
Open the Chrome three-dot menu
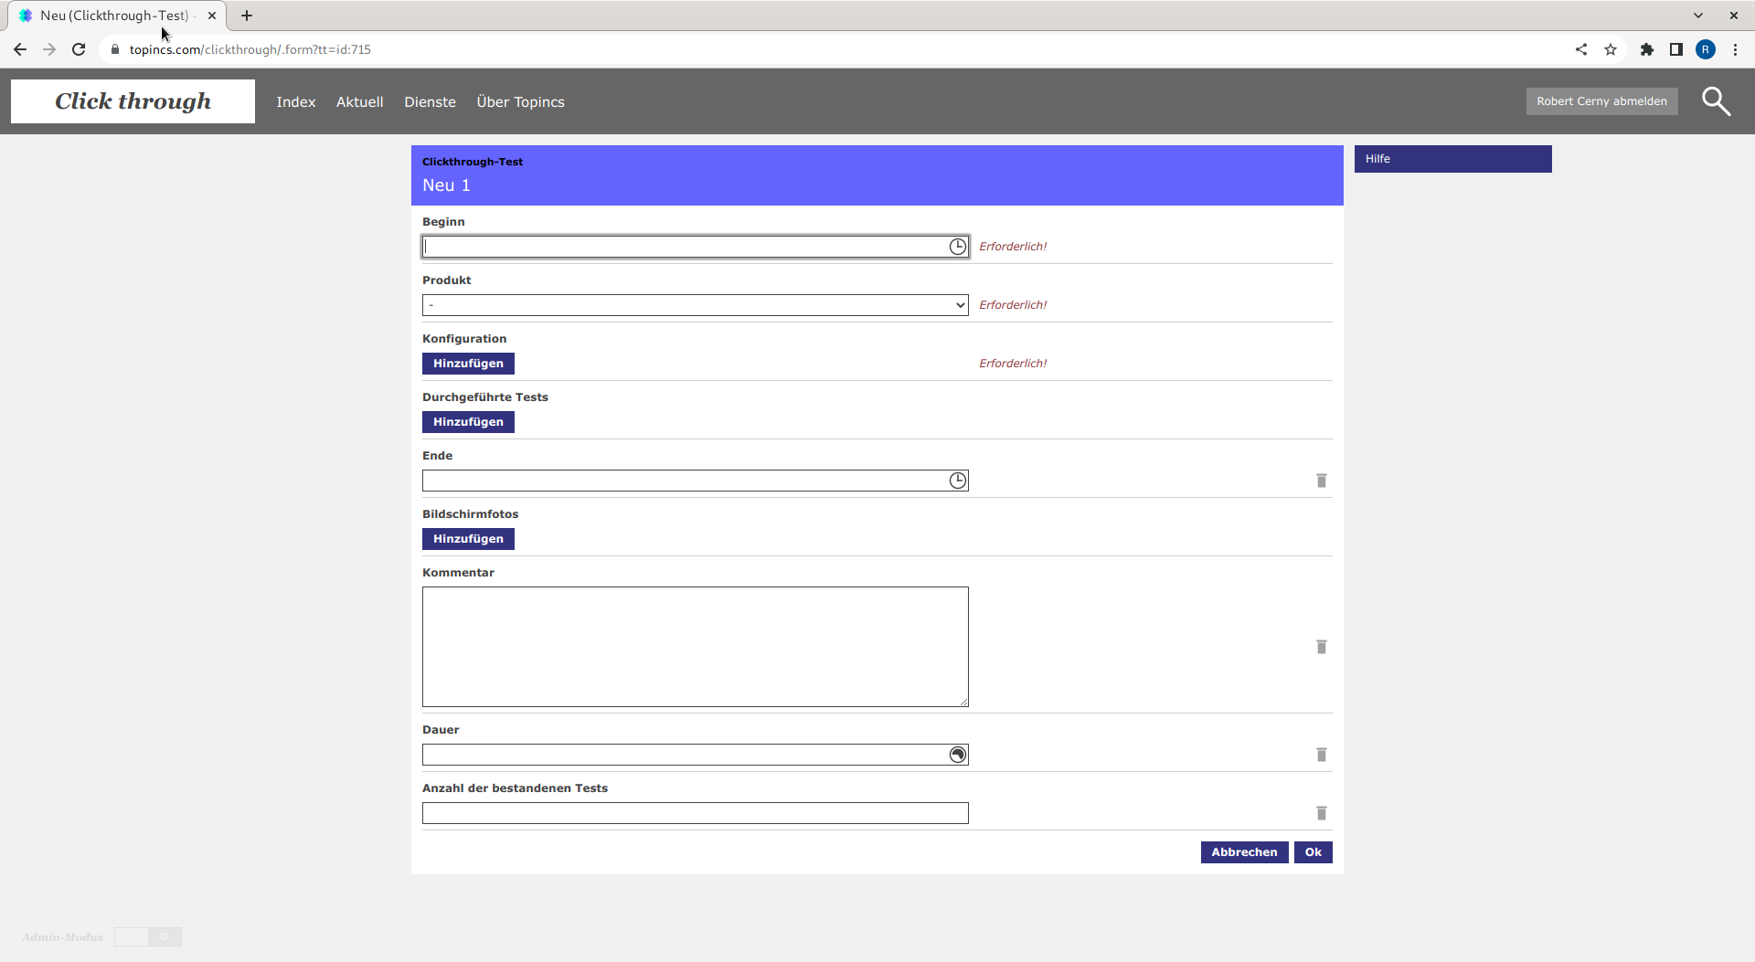coord(1735,49)
